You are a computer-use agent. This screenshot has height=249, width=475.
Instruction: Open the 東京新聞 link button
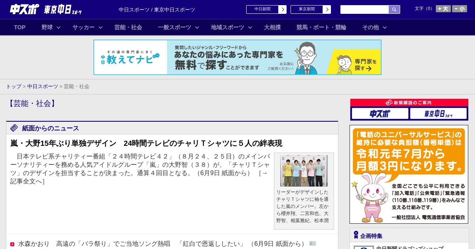coord(307,9)
